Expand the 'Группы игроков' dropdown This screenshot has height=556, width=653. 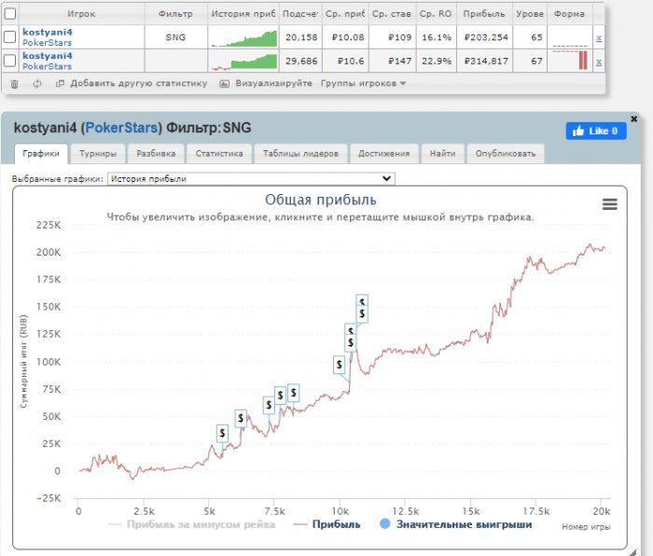(363, 83)
